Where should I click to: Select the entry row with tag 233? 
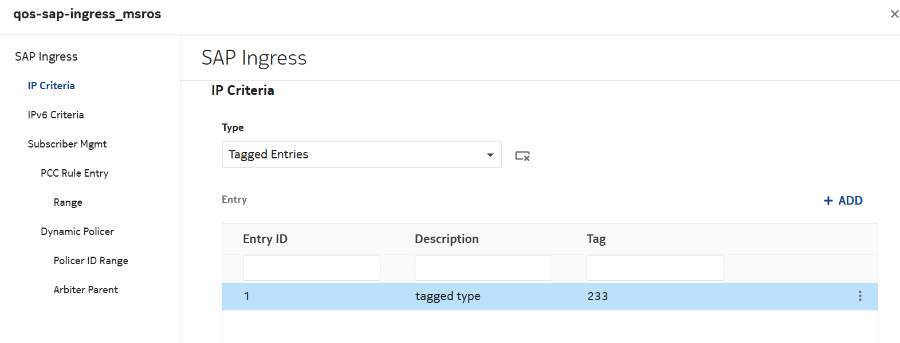pos(516,297)
